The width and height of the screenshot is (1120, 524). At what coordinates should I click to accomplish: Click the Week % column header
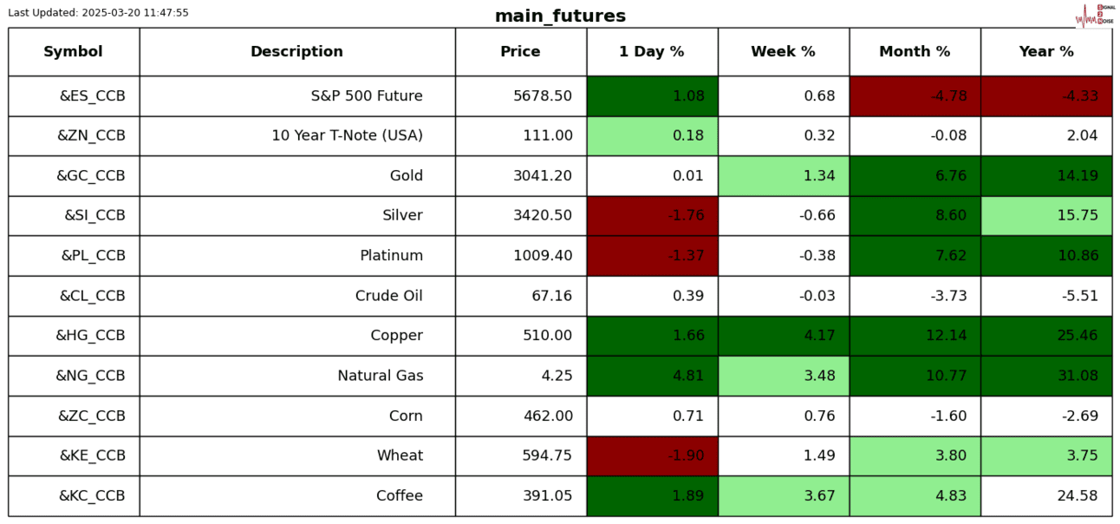coord(783,52)
